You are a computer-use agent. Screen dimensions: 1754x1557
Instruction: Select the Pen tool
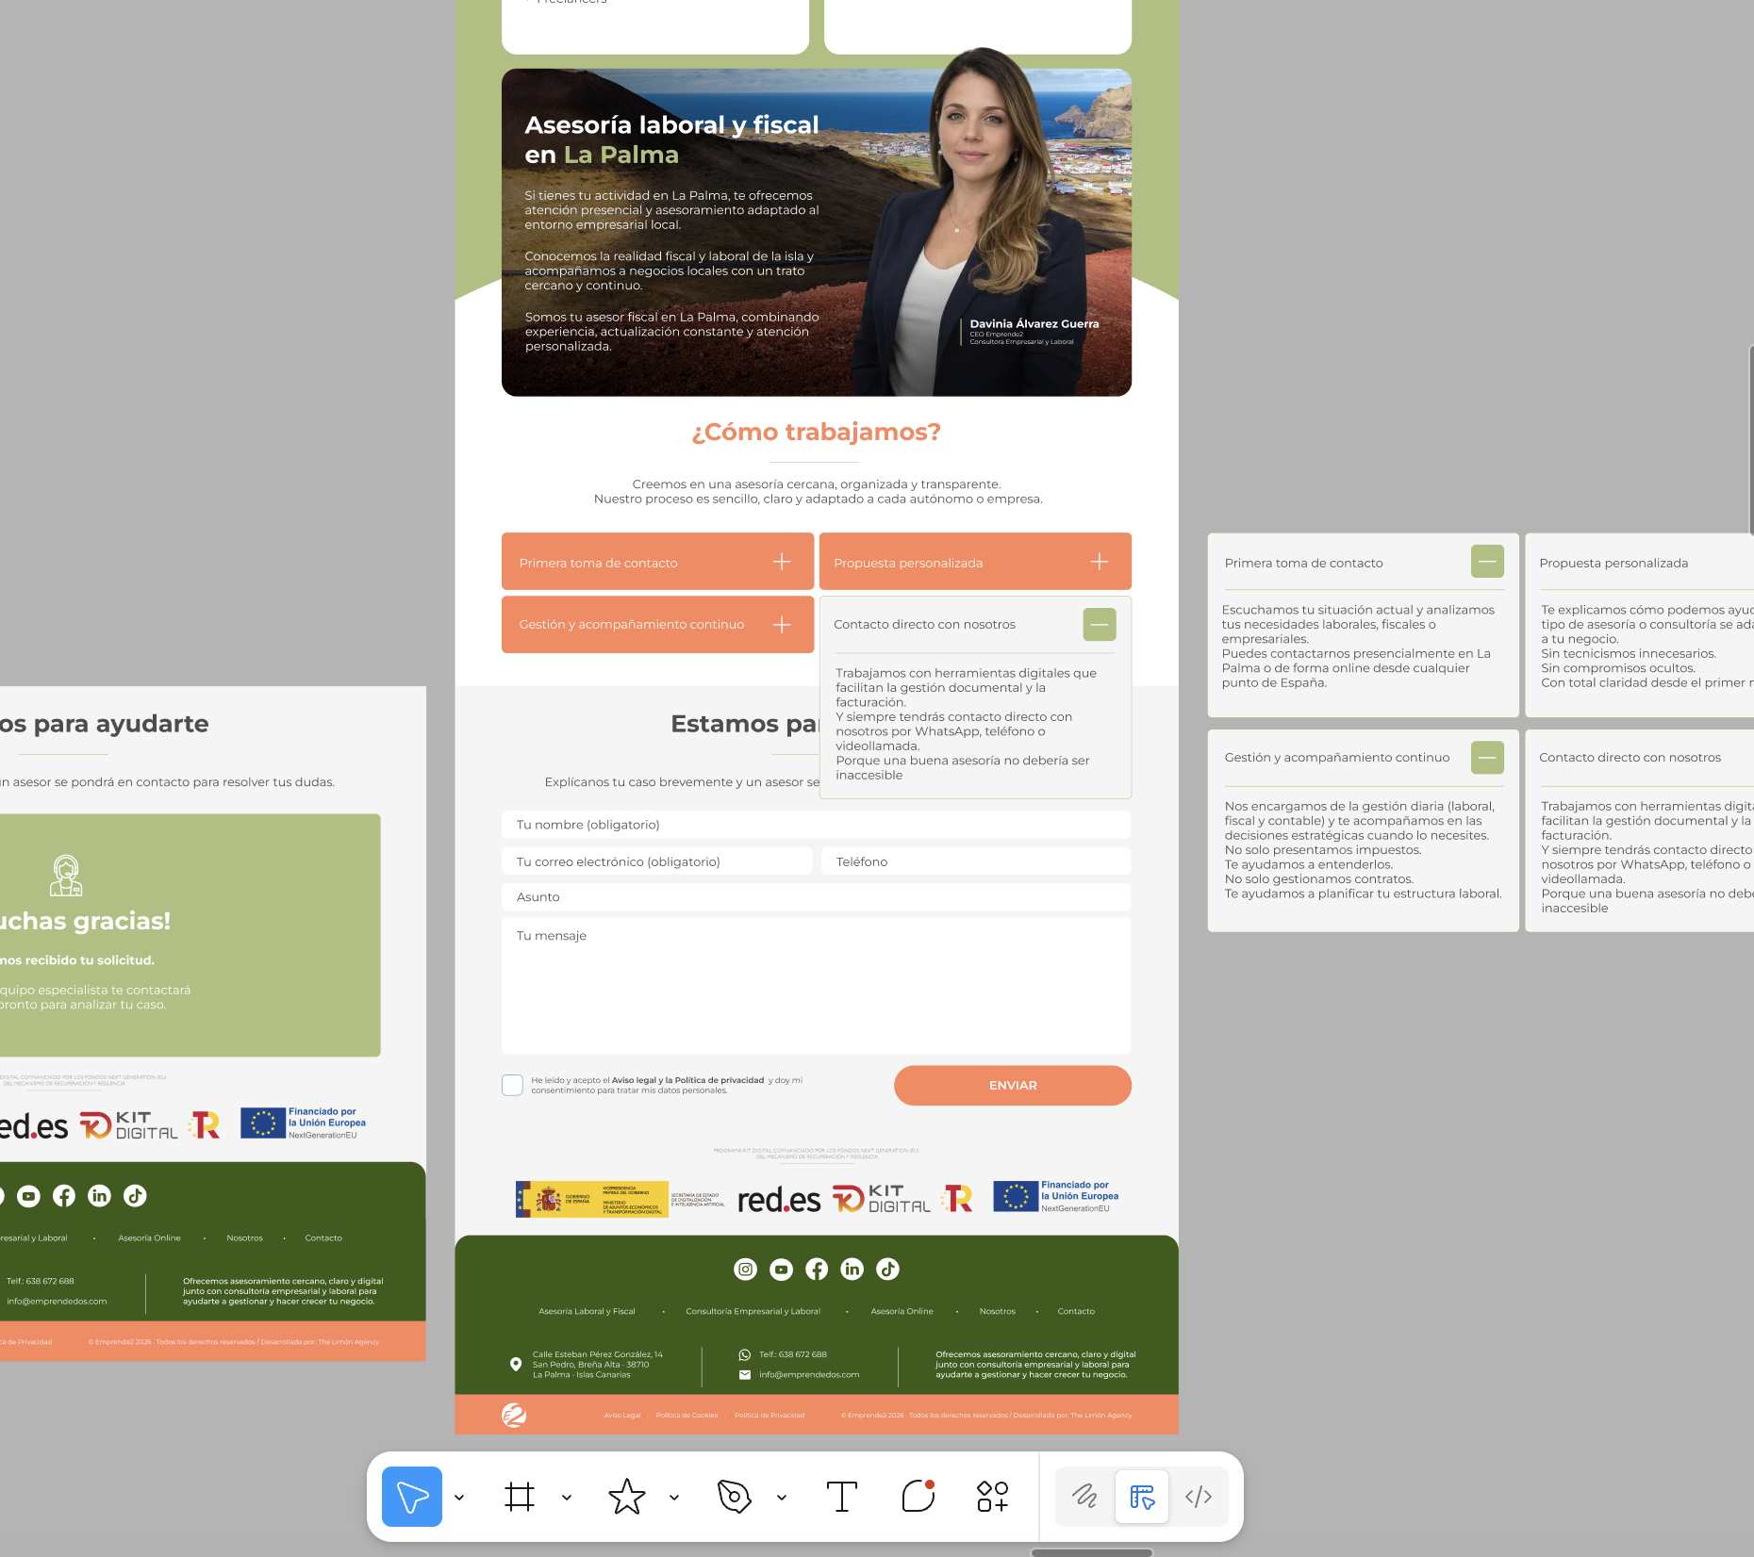[734, 1497]
